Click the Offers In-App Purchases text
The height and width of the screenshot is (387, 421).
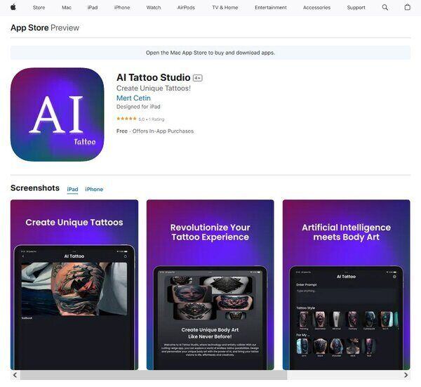coord(163,131)
